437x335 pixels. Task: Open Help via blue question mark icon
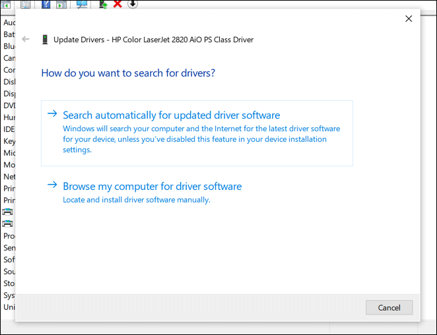46,4
